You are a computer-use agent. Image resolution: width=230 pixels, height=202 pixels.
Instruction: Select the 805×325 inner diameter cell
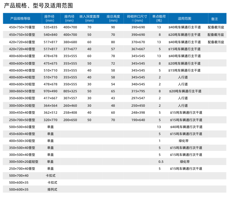click(70, 91)
